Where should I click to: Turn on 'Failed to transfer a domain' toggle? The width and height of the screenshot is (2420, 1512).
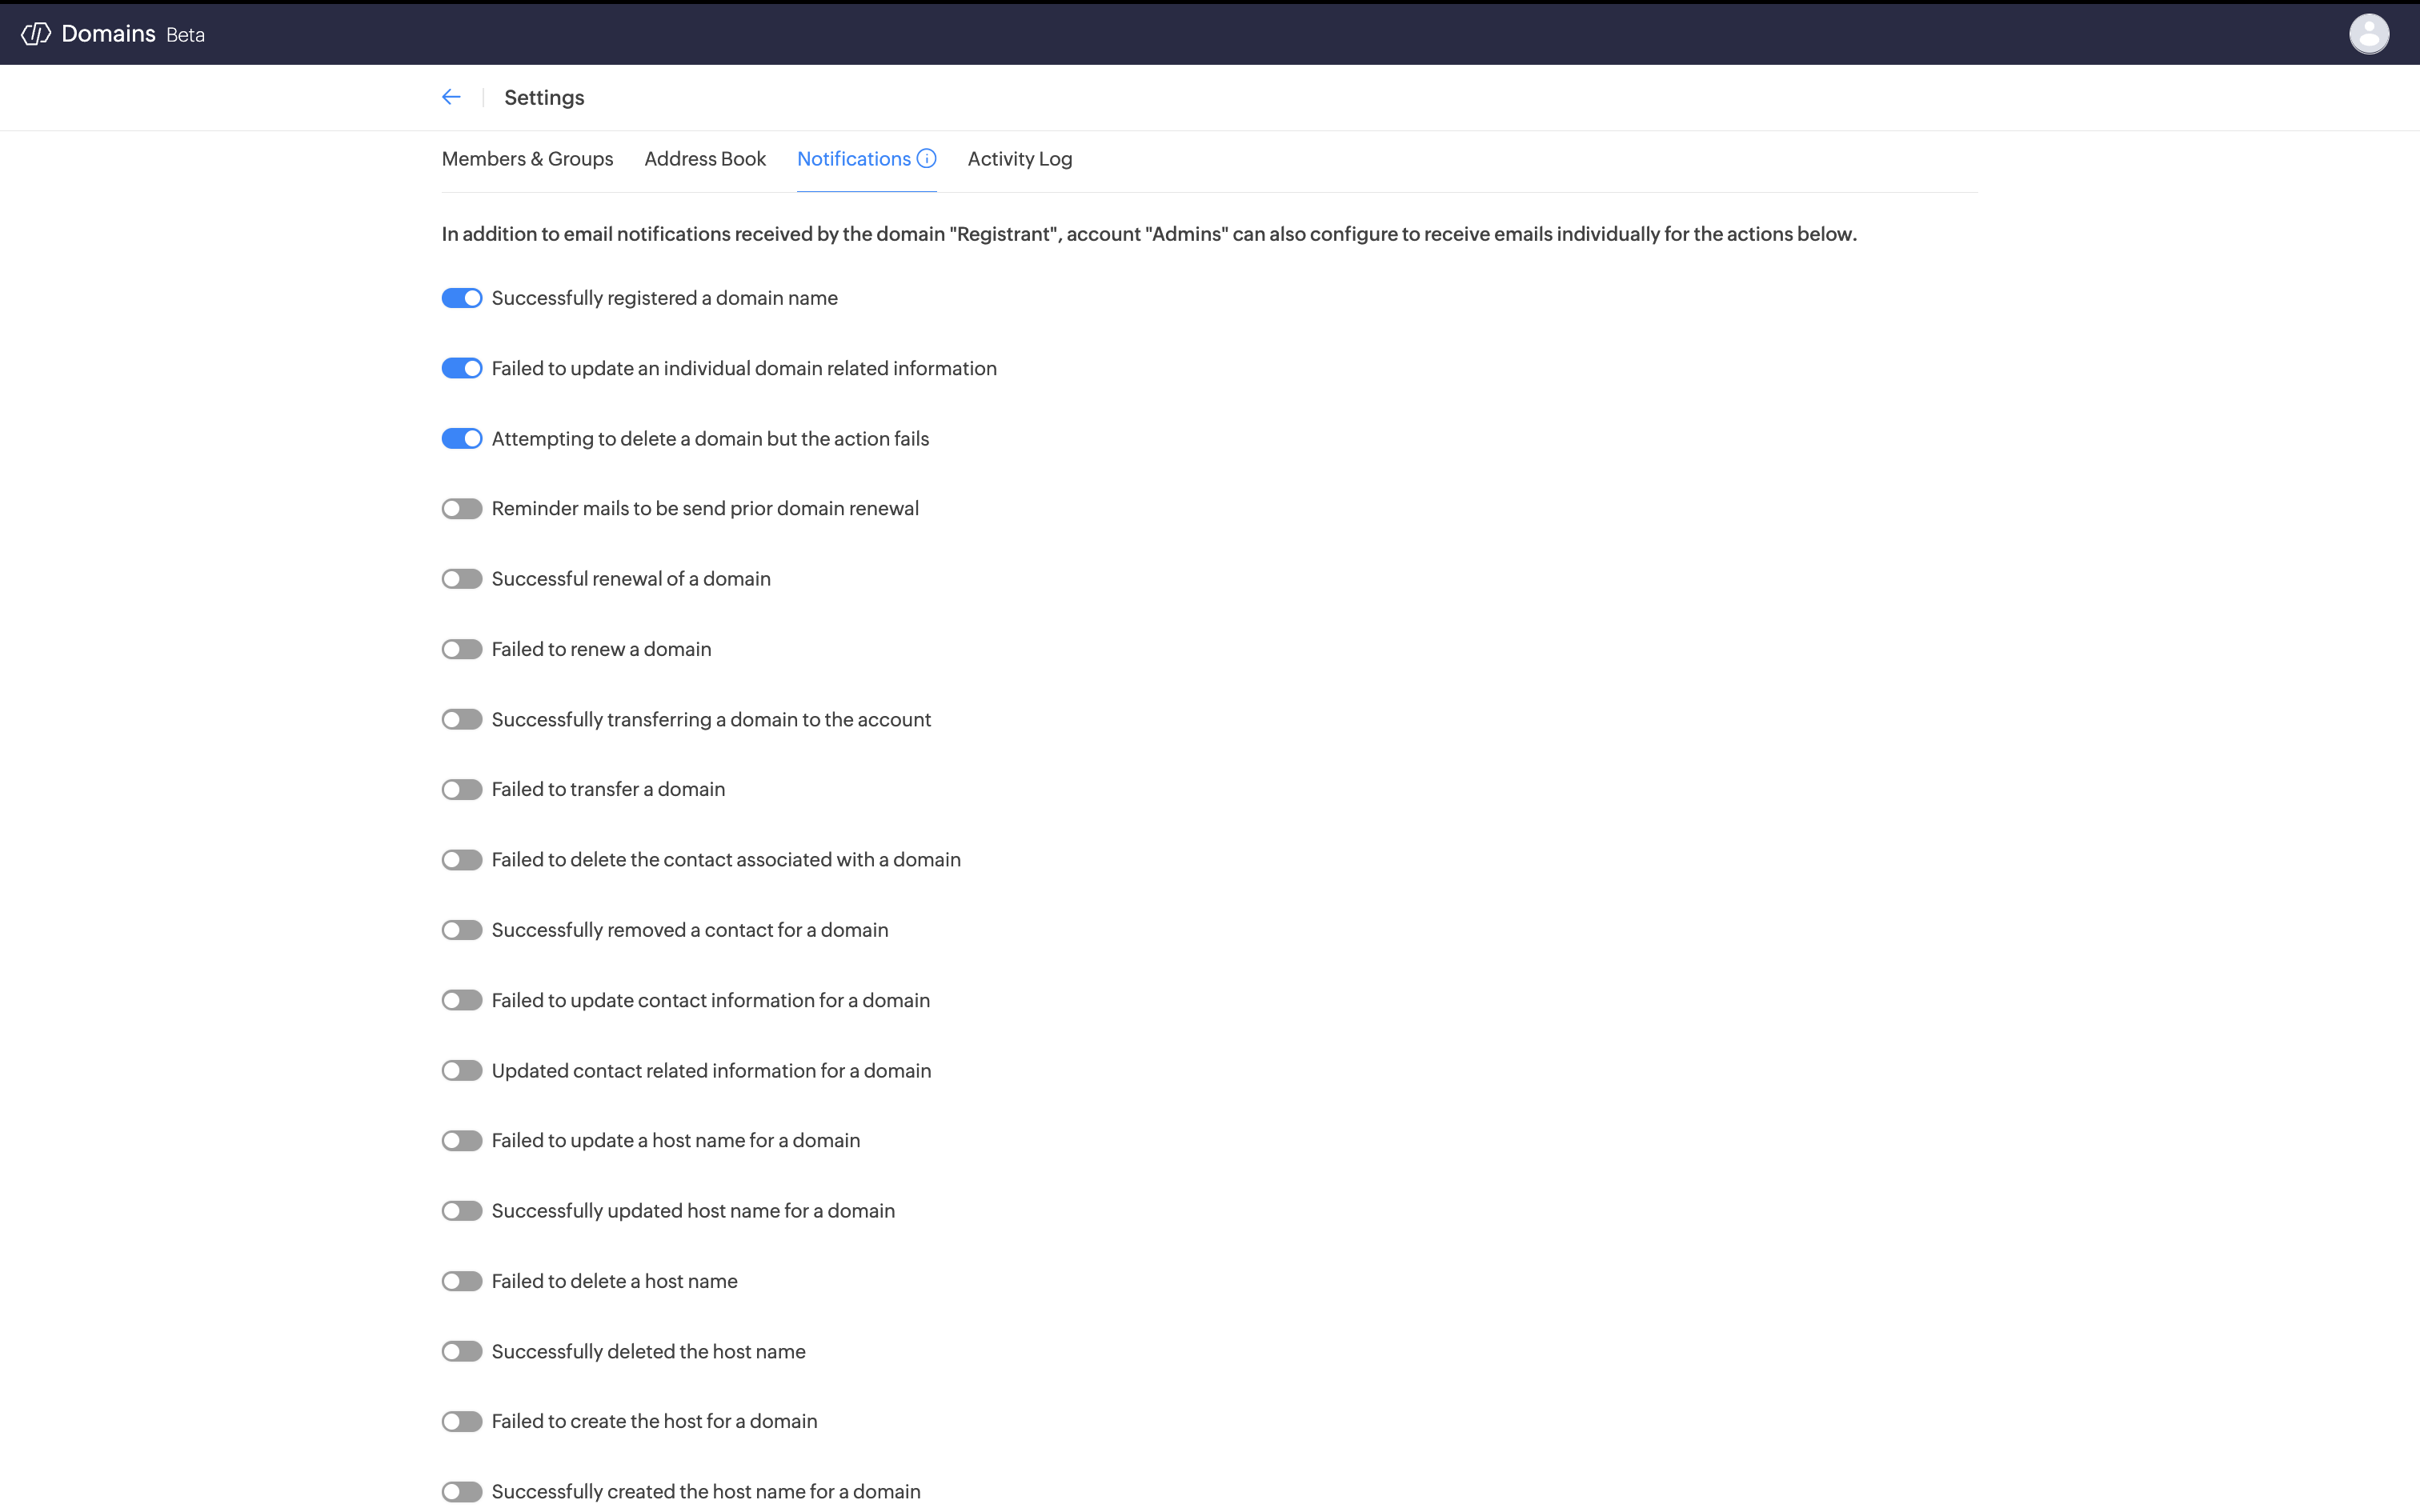462,790
